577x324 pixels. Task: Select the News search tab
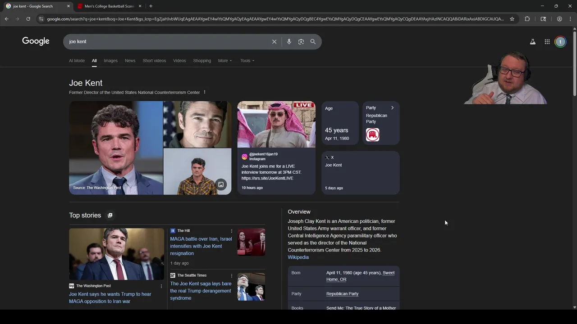[130, 61]
